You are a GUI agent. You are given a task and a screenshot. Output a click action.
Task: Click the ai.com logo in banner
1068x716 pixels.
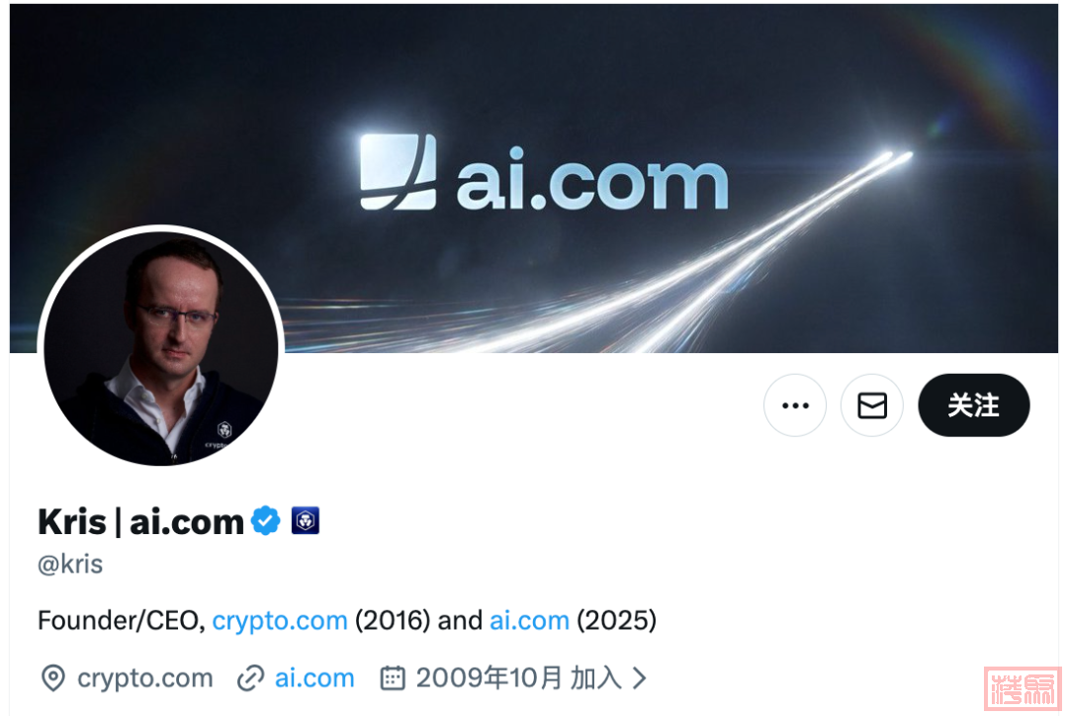click(x=544, y=172)
